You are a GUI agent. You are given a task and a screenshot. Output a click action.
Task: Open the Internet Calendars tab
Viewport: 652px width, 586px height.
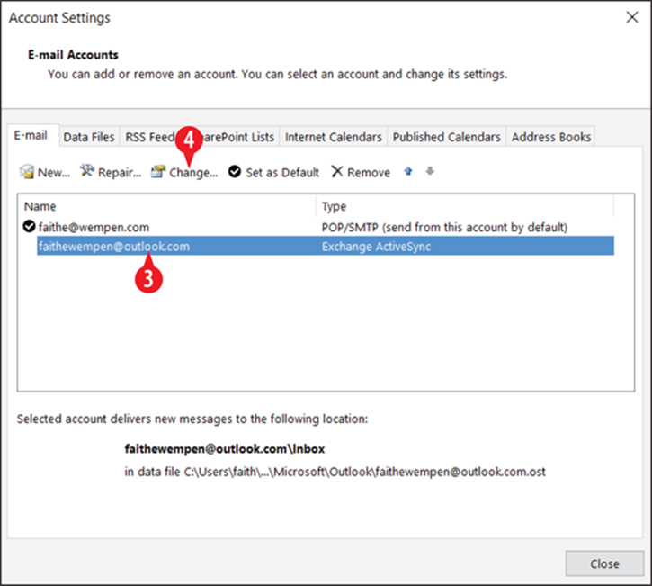coord(334,137)
